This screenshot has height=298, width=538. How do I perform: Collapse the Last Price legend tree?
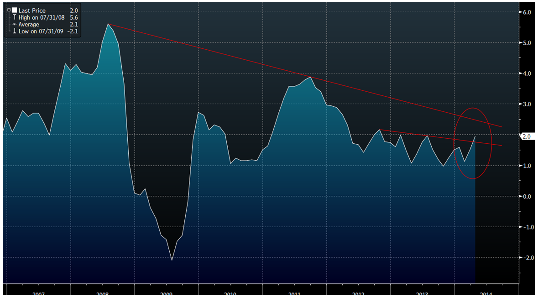click(x=9, y=9)
